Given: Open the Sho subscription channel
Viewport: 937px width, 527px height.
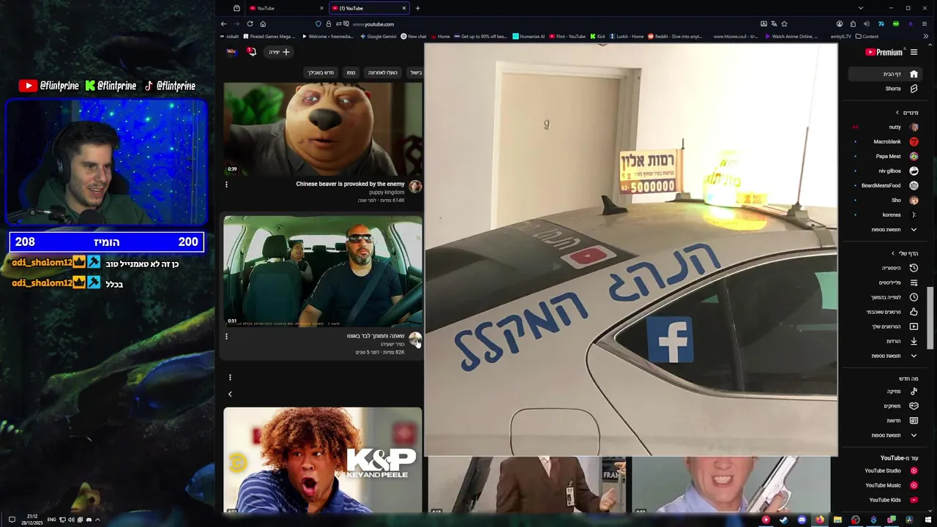Looking at the screenshot, I should coord(884,201).
